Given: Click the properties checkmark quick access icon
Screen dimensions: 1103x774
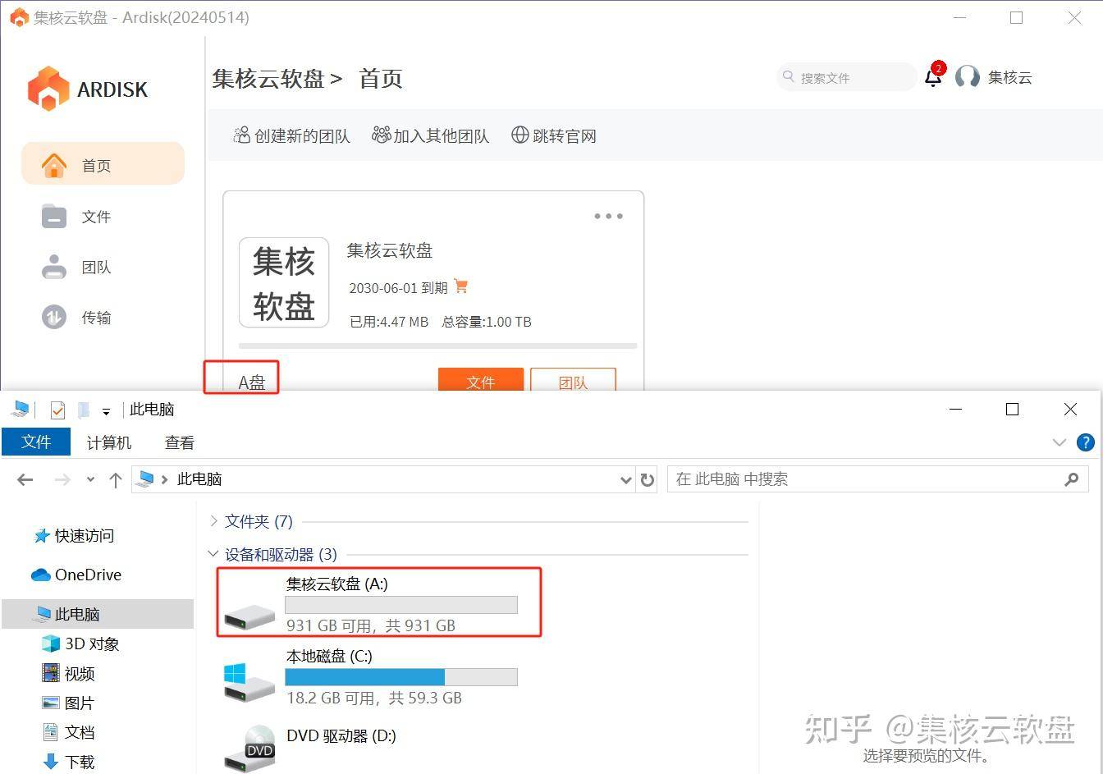Looking at the screenshot, I should 57,410.
